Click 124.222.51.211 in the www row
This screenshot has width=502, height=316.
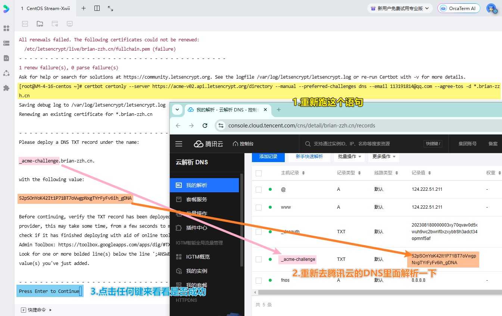pos(427,207)
